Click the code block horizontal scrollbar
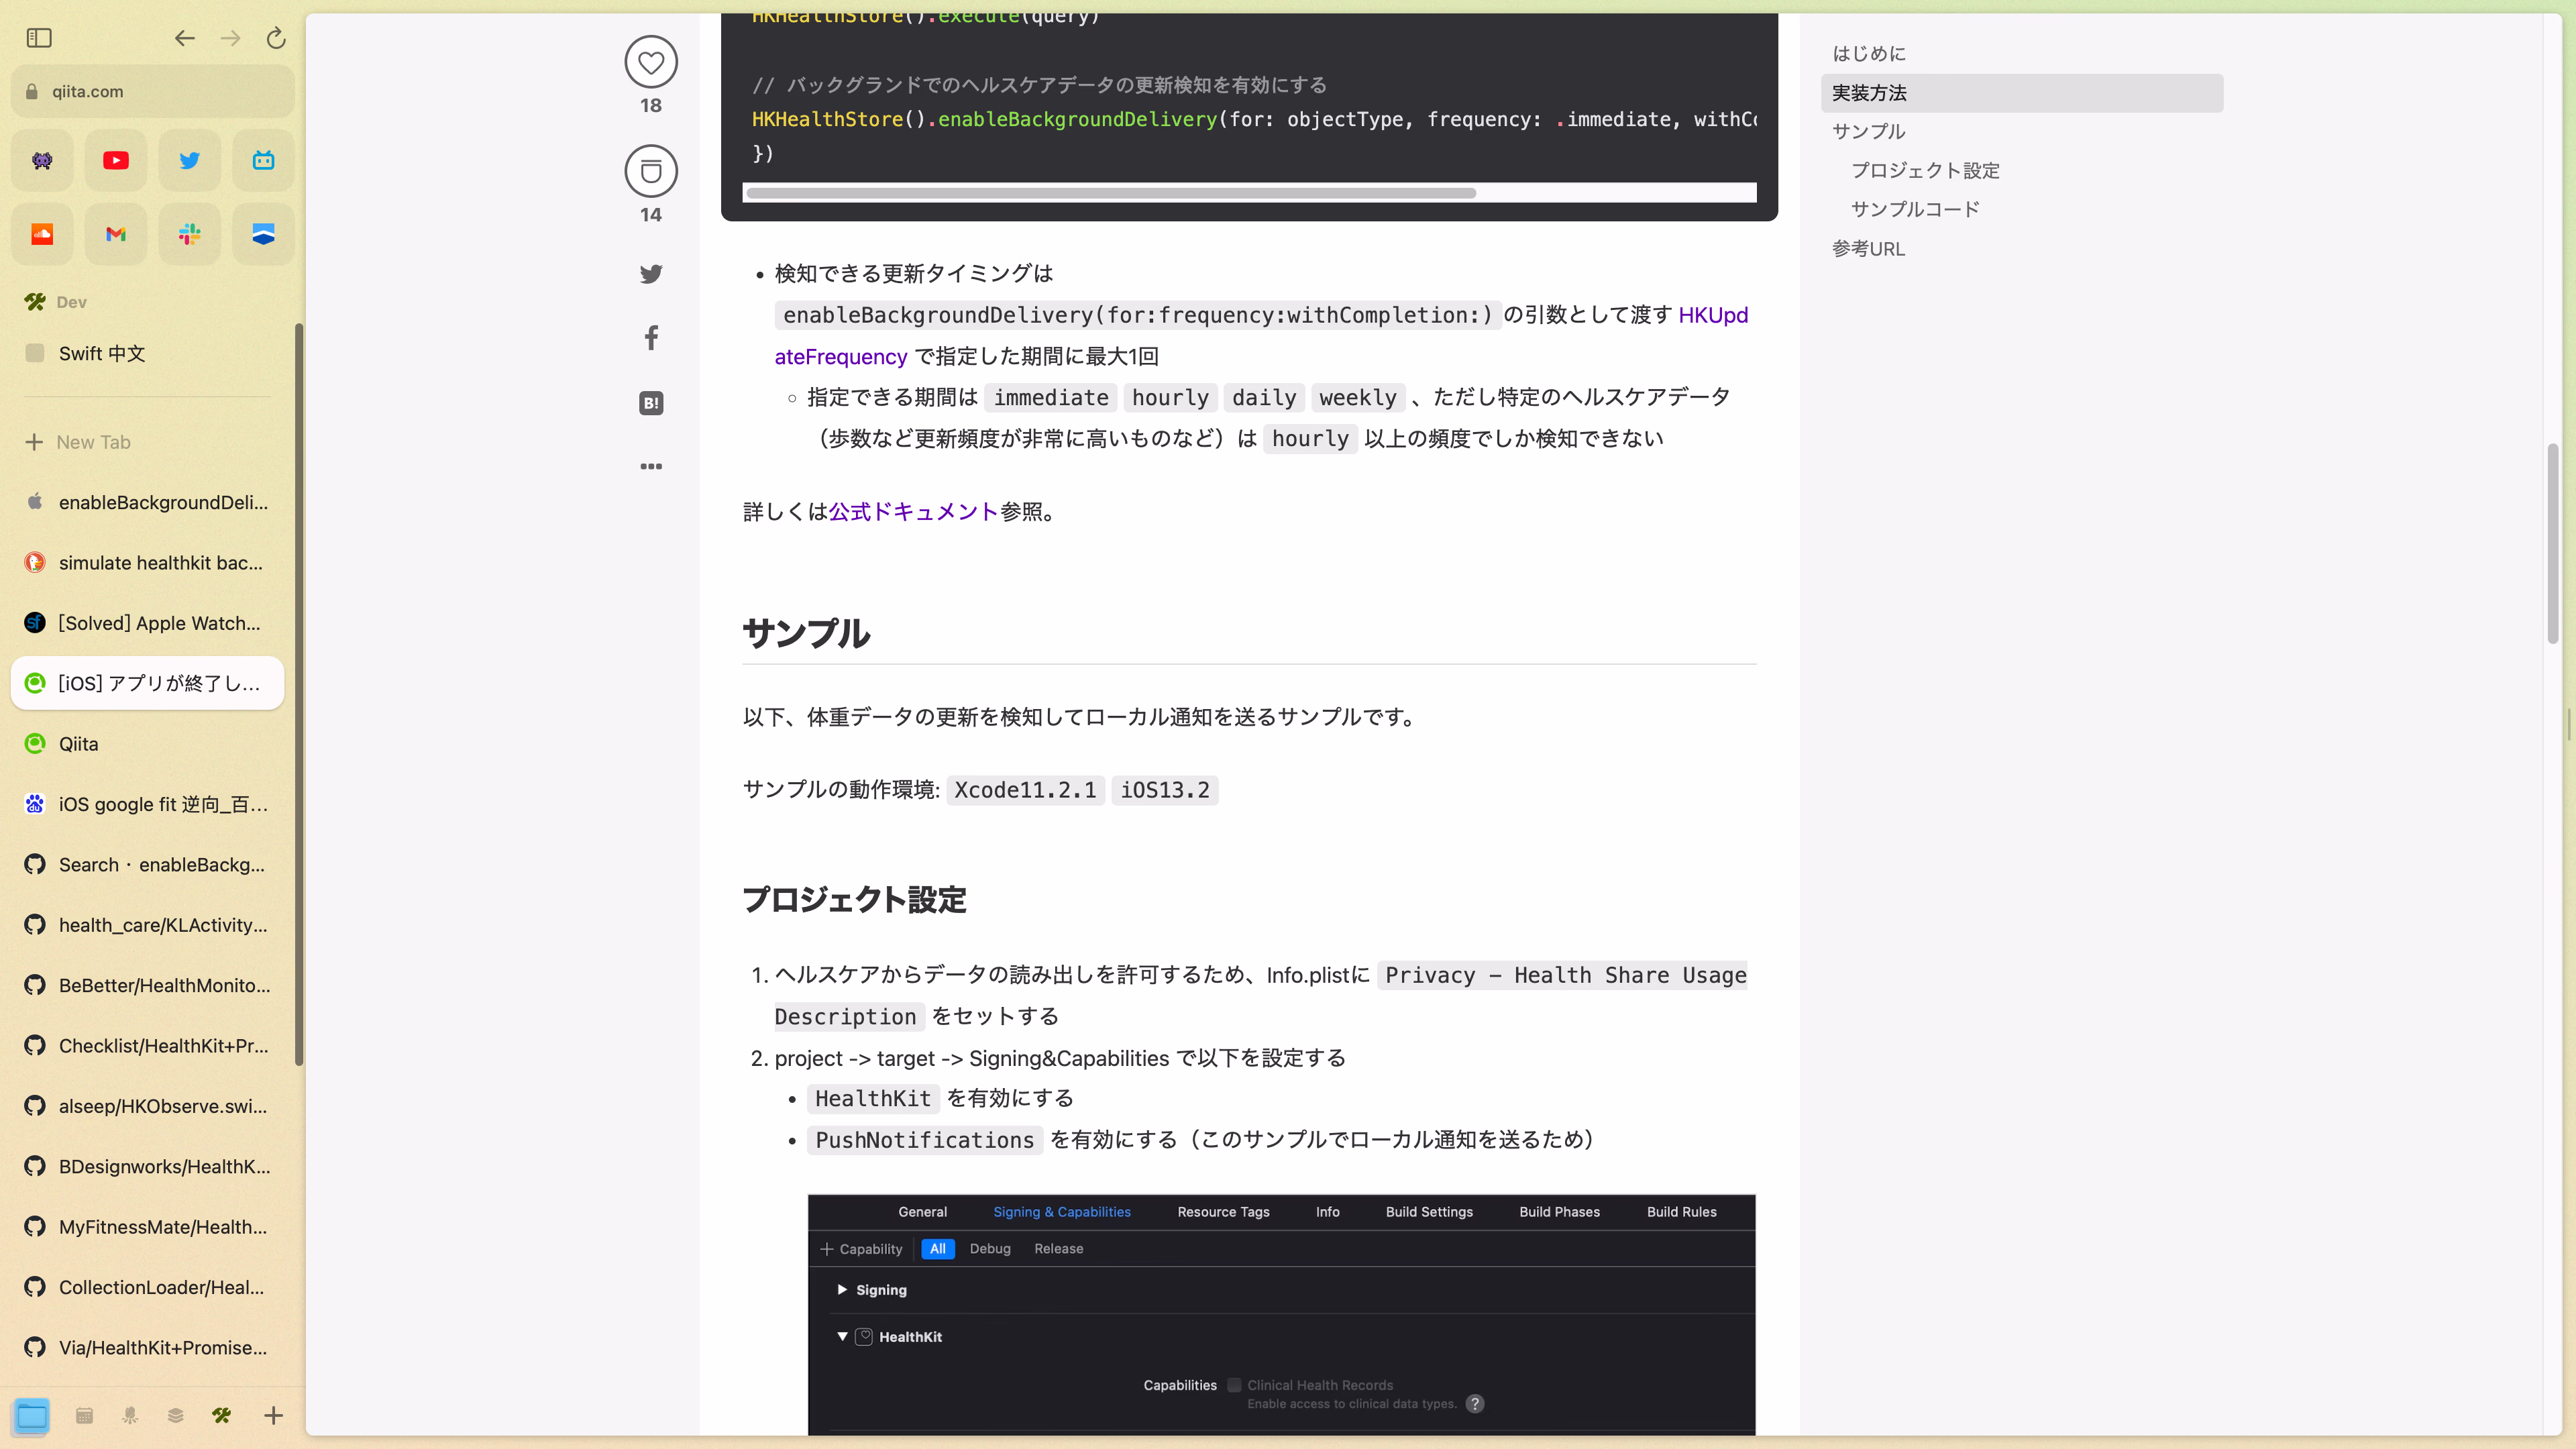Viewport: 2576px width, 1449px height. tap(1110, 193)
